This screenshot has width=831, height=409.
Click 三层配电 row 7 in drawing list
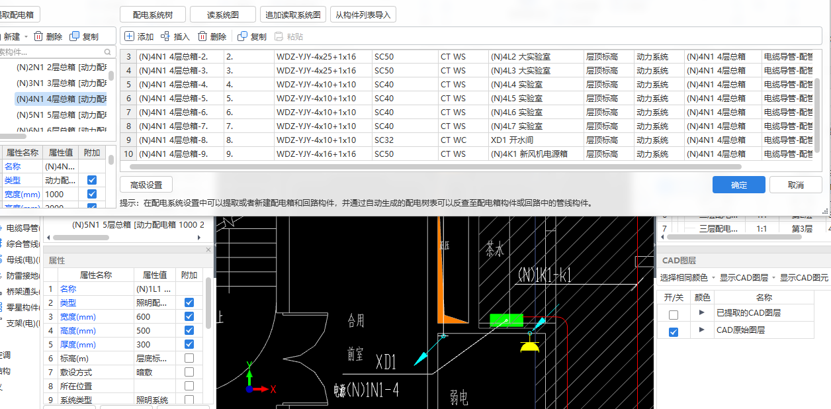pos(718,228)
